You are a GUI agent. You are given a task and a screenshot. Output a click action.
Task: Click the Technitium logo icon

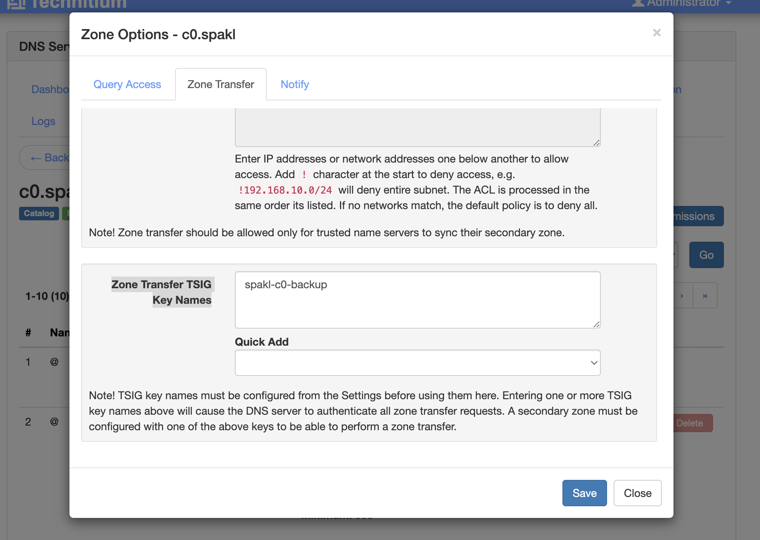[x=16, y=4]
